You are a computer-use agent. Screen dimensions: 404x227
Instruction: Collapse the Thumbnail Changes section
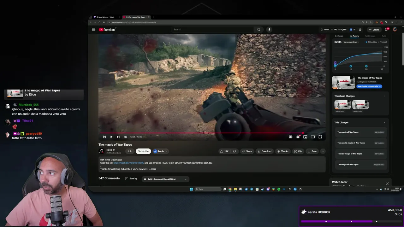384,96
